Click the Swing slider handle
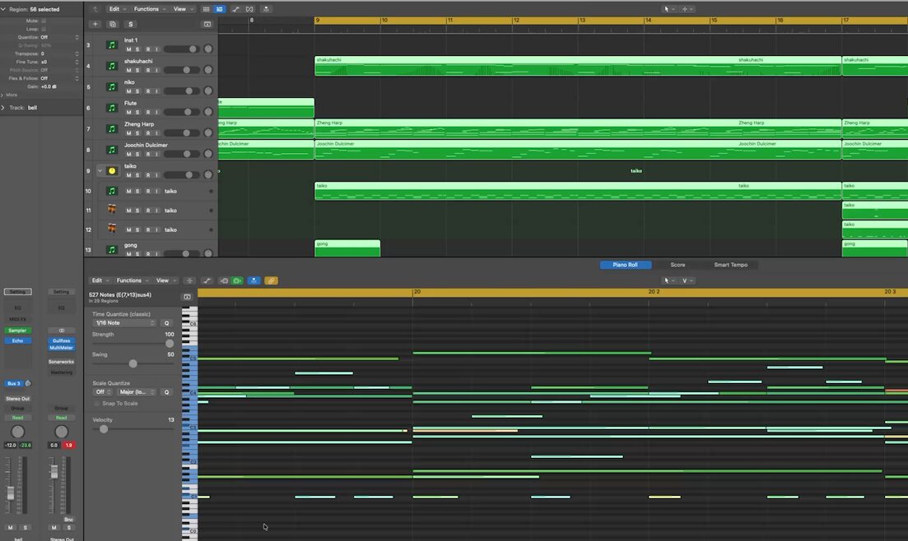This screenshot has width=908, height=541. click(x=133, y=363)
